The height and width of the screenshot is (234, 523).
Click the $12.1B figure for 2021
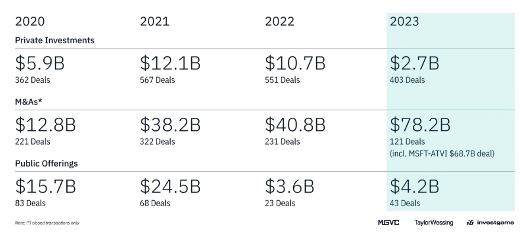point(170,63)
